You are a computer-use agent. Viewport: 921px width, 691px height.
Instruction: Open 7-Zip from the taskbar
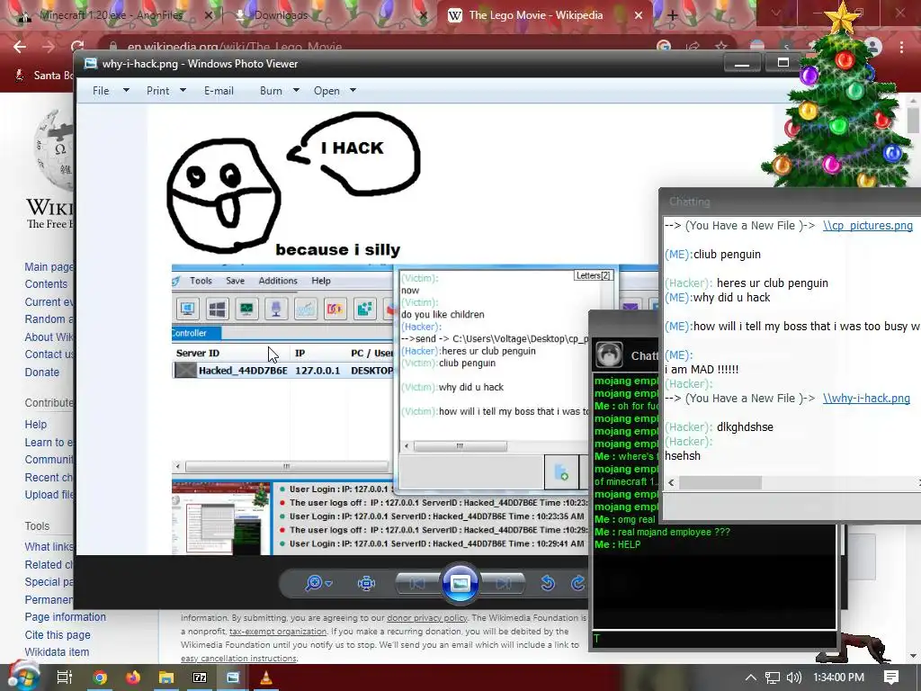point(200,678)
